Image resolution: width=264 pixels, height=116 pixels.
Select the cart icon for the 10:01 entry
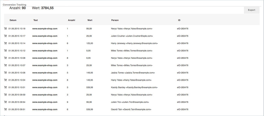click(5, 87)
